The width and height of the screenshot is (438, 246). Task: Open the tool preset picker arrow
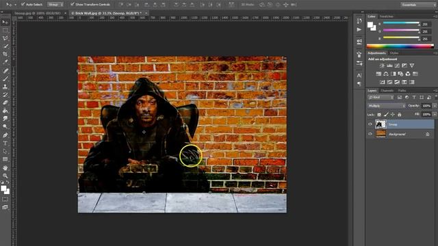tap(15, 5)
